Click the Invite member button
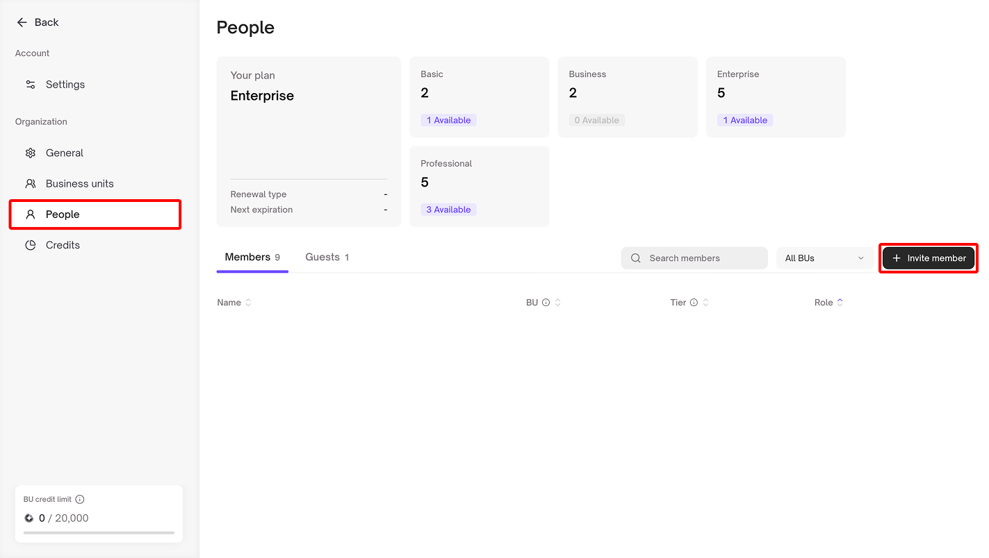This screenshot has height=558, width=989. [929, 258]
